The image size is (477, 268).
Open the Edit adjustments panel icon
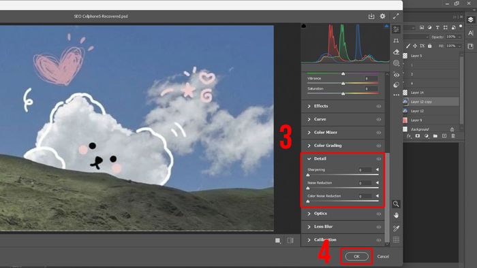click(396, 29)
